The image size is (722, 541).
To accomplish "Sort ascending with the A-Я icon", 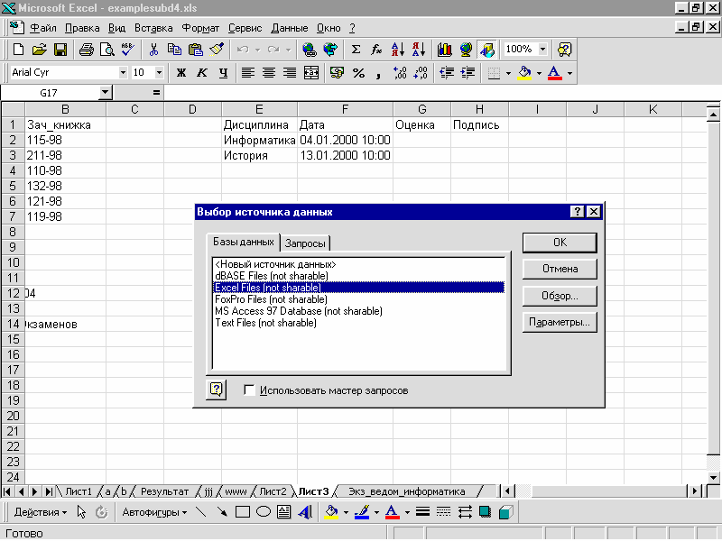I will click(x=397, y=50).
